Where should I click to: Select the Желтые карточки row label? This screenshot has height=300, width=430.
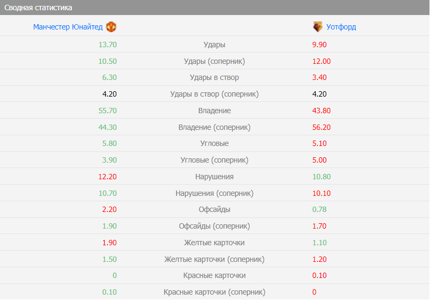(x=214, y=243)
